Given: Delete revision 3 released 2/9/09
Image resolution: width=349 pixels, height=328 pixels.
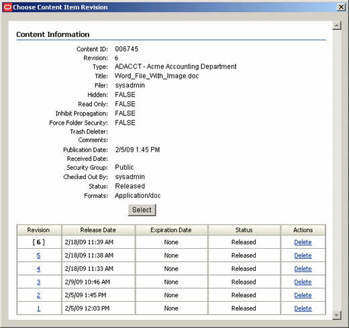Looking at the screenshot, I should [303, 282].
